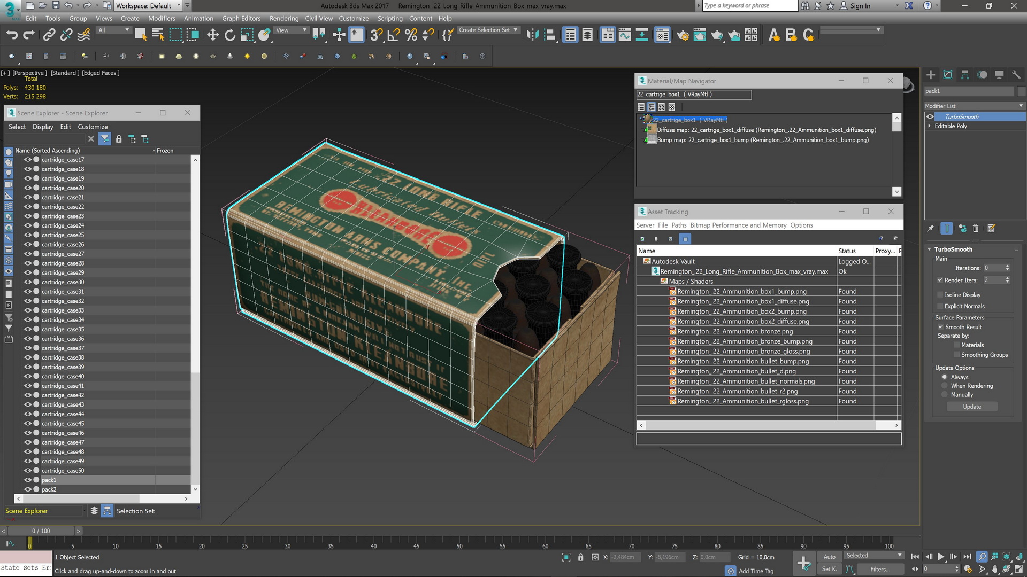Pin the modifier stack
Image resolution: width=1027 pixels, height=577 pixels.
click(x=931, y=228)
